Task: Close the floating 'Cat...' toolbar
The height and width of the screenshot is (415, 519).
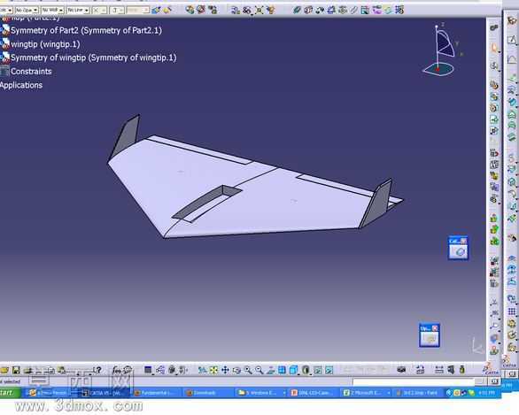Action: point(463,241)
